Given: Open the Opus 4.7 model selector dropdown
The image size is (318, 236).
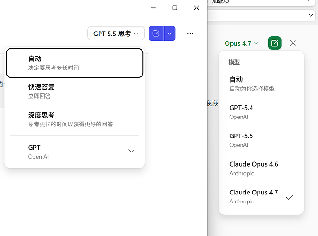Looking at the screenshot, I should point(241,43).
